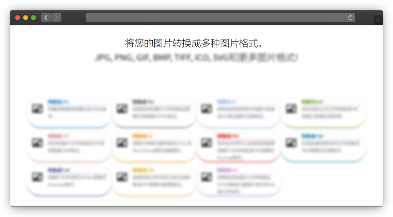This screenshot has width=393, height=217.
Task: Click the image icon in the pink card
Action: click(37, 143)
